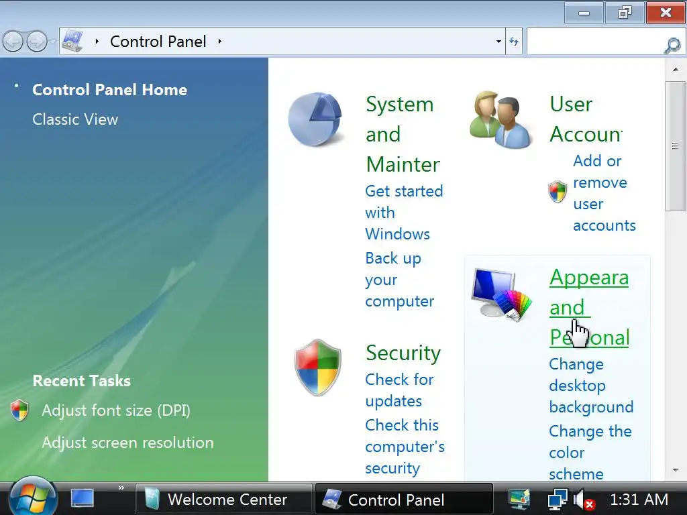Click Add or remove user accounts link
The width and height of the screenshot is (687, 515).
tap(604, 193)
